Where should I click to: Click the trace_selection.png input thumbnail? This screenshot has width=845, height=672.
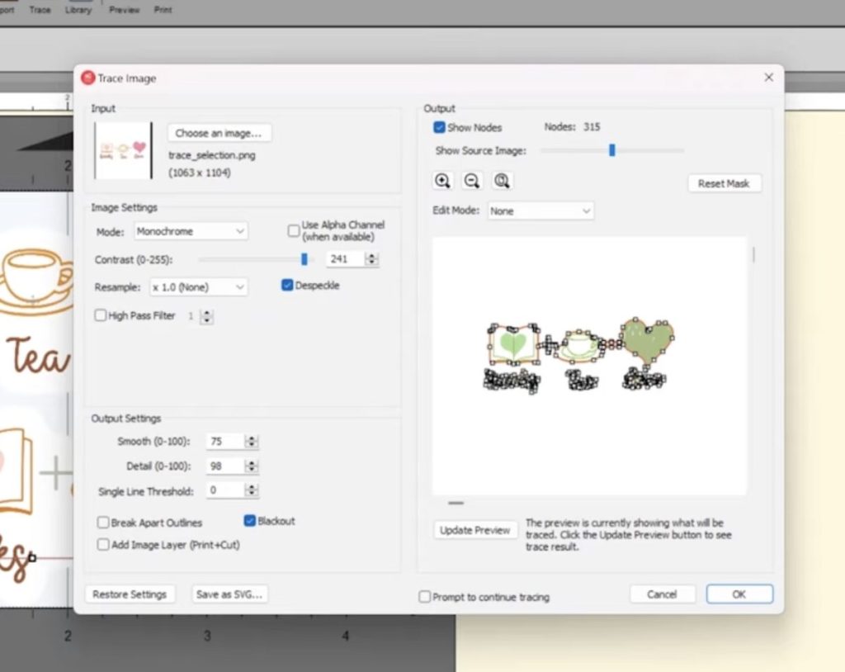click(x=124, y=150)
